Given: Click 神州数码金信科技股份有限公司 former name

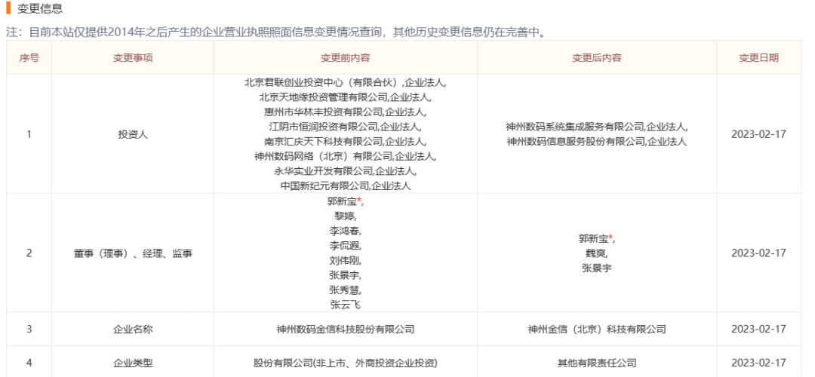Looking at the screenshot, I should [x=345, y=329].
